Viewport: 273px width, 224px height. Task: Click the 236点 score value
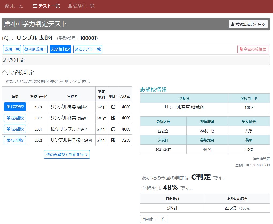click(230, 208)
